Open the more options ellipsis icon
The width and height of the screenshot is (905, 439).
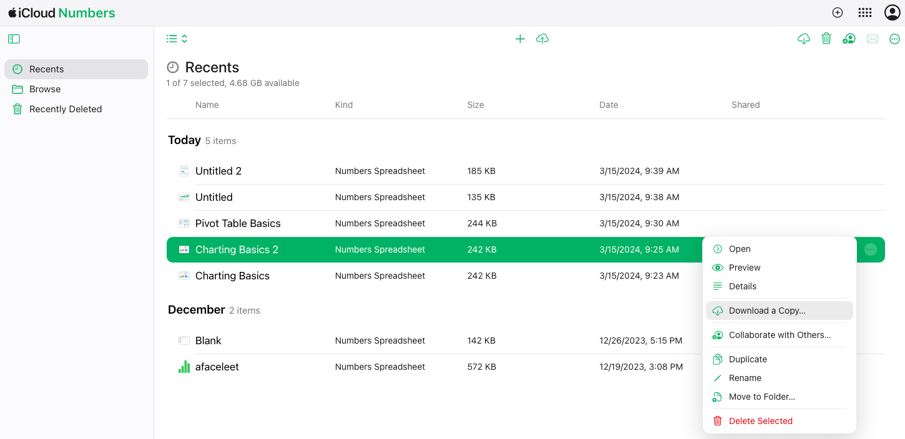894,38
